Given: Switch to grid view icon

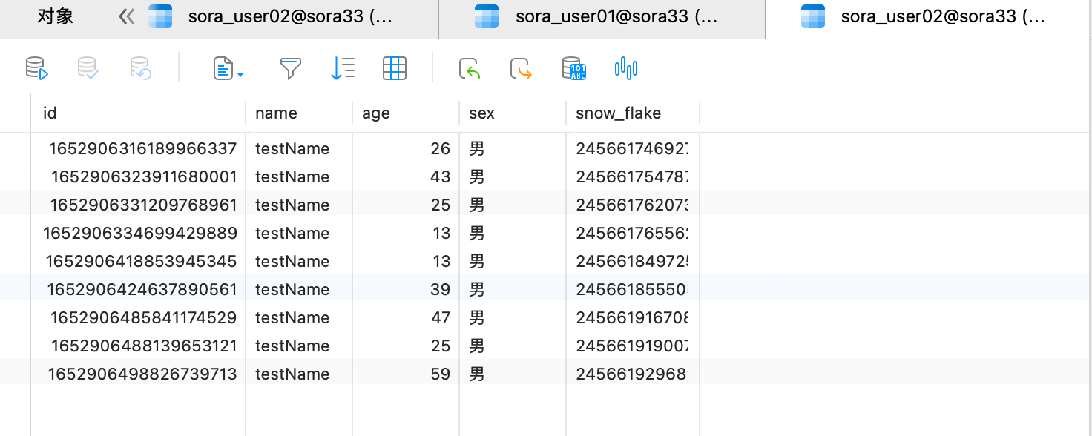Looking at the screenshot, I should tap(394, 69).
